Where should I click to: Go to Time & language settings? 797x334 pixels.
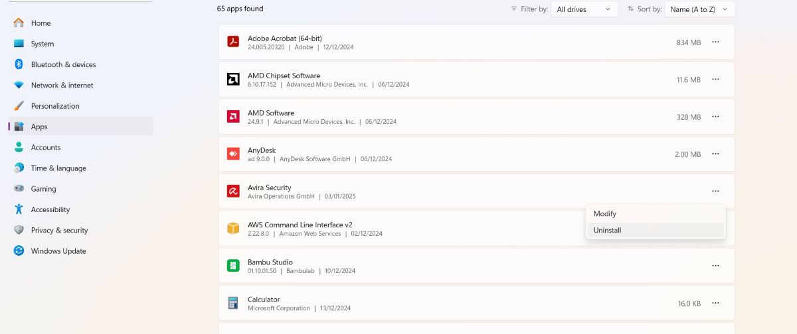(x=80, y=168)
